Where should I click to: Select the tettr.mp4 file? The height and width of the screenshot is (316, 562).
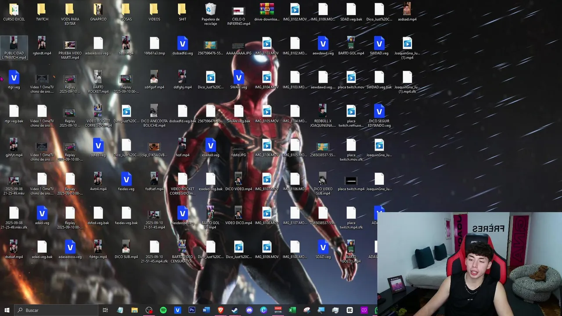coord(126,46)
